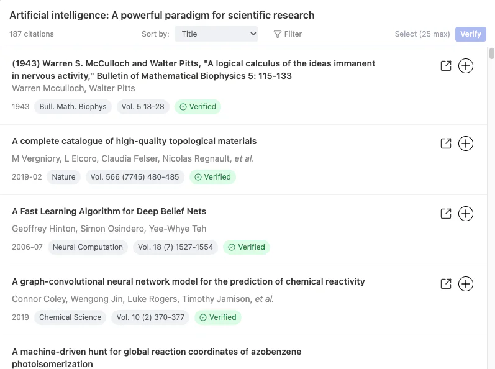This screenshot has height=369, width=495.
Task: Add graph-convolutional neural network paper to selection
Action: (x=466, y=284)
